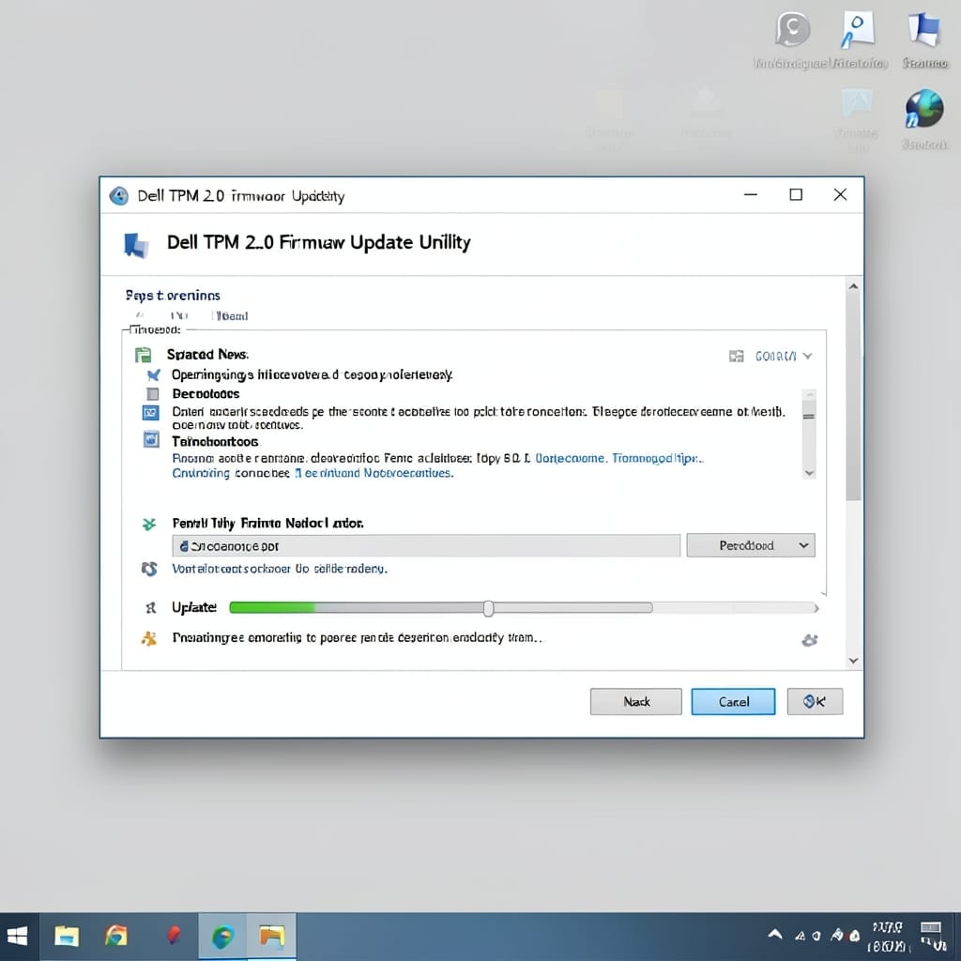Click the green arrows icon beside Penall Tdhy
The height and width of the screenshot is (961, 961).
(149, 524)
